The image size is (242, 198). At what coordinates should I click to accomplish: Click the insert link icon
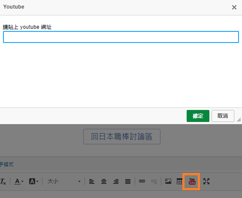point(142,181)
